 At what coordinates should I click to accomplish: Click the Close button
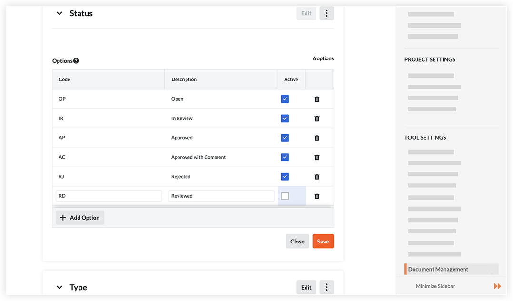[297, 241]
